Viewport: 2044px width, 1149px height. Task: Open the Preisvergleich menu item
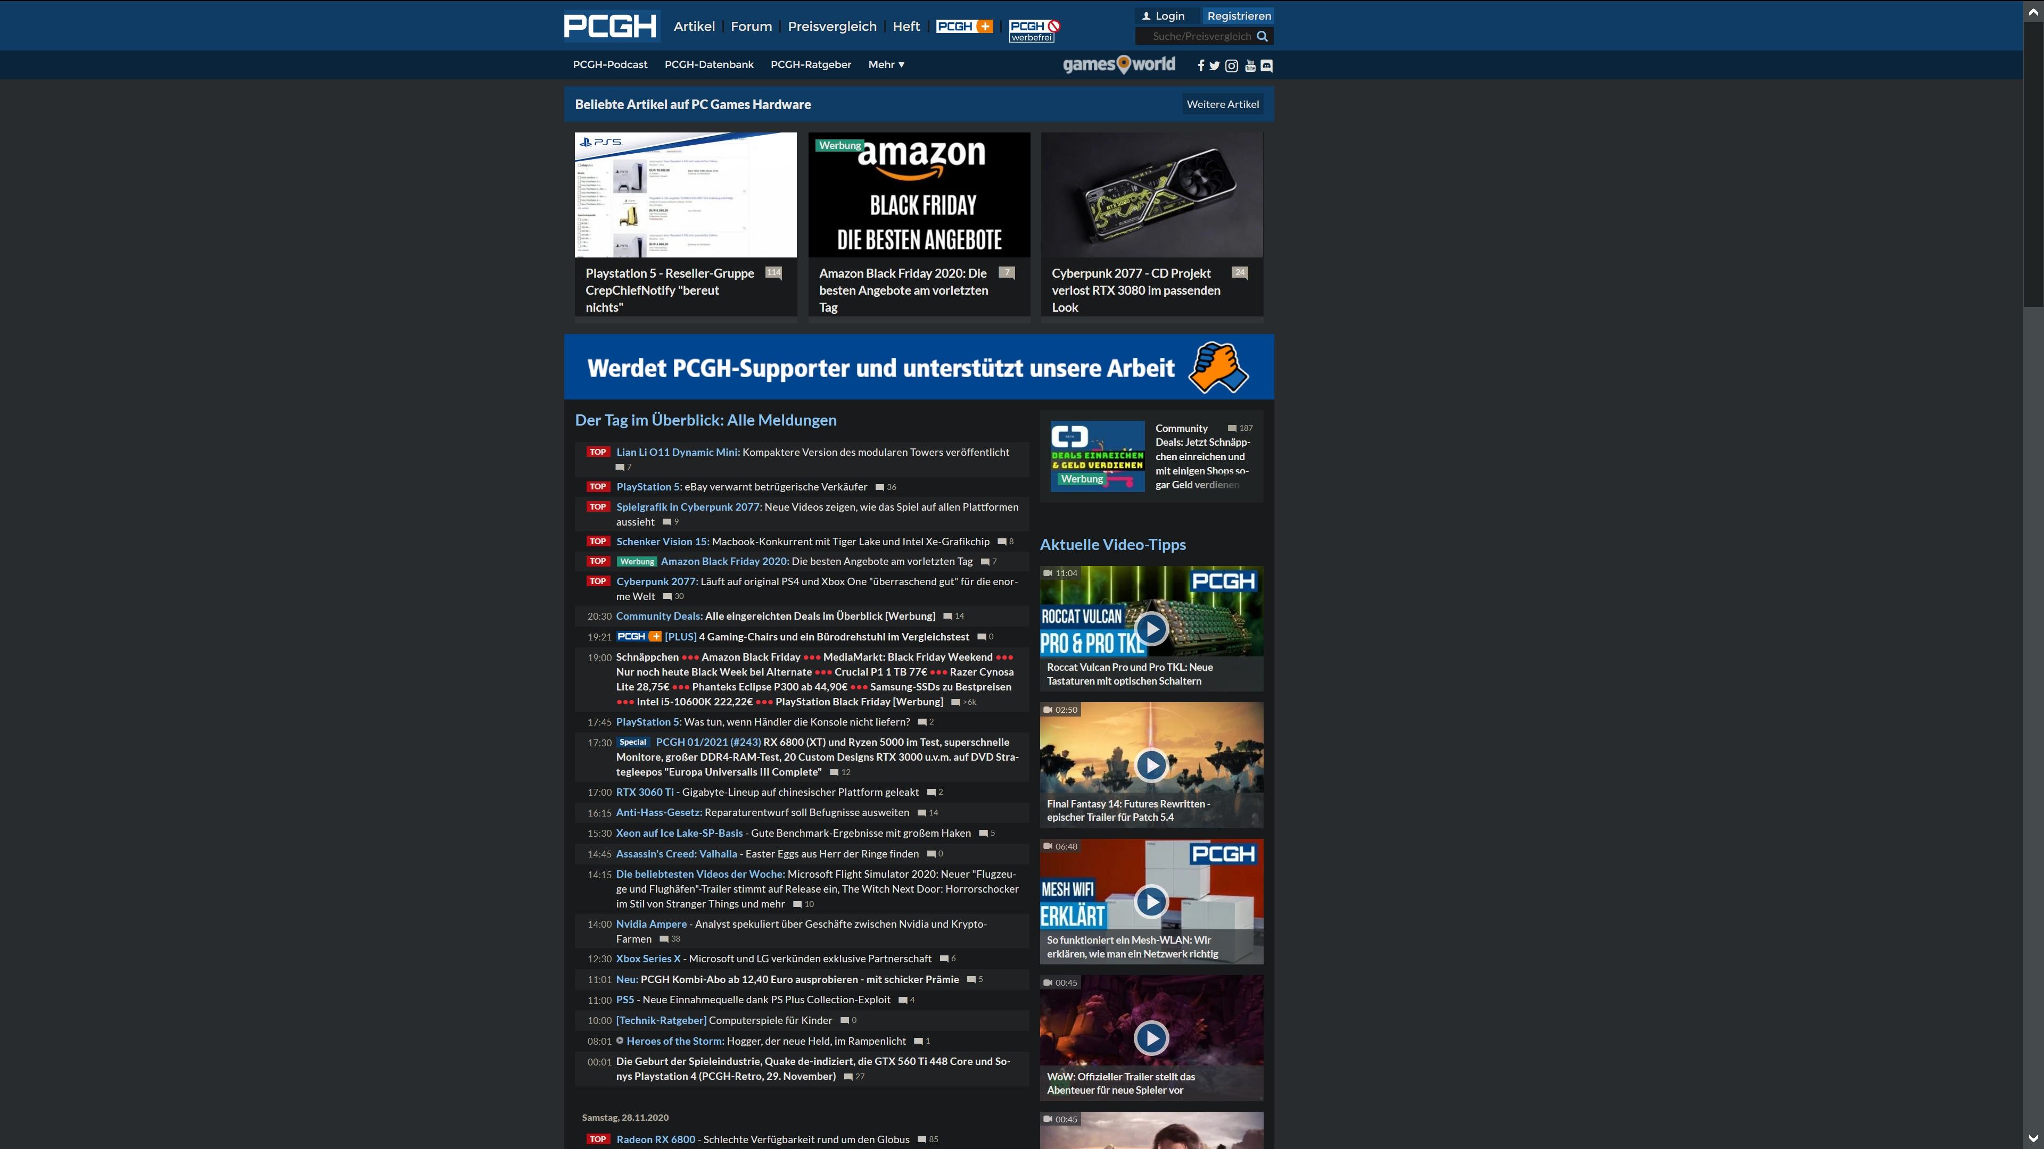coord(833,26)
